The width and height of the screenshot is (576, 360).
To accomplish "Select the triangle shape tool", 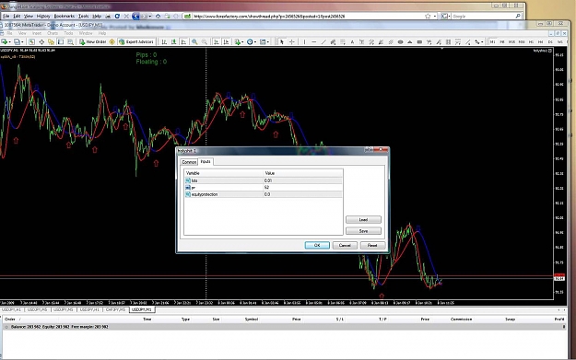I will coord(409,41).
